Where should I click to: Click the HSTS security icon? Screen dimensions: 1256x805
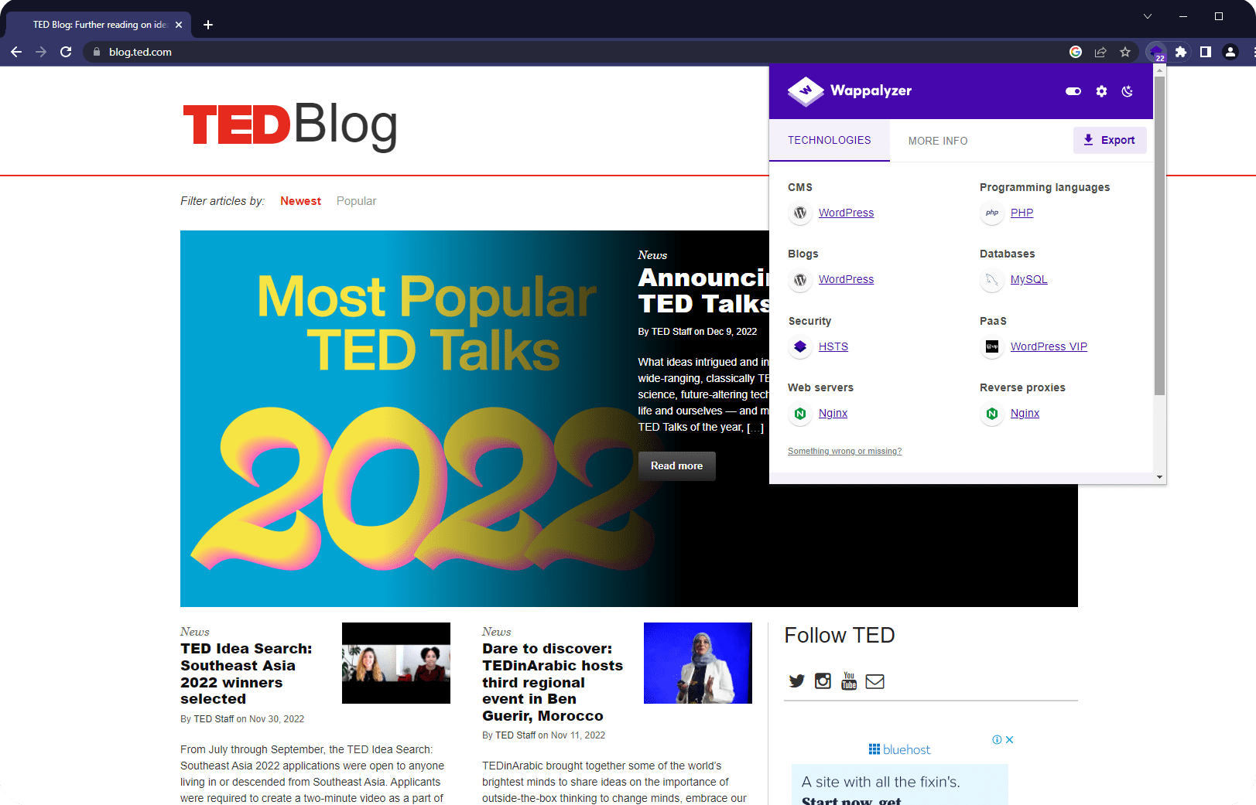click(800, 346)
